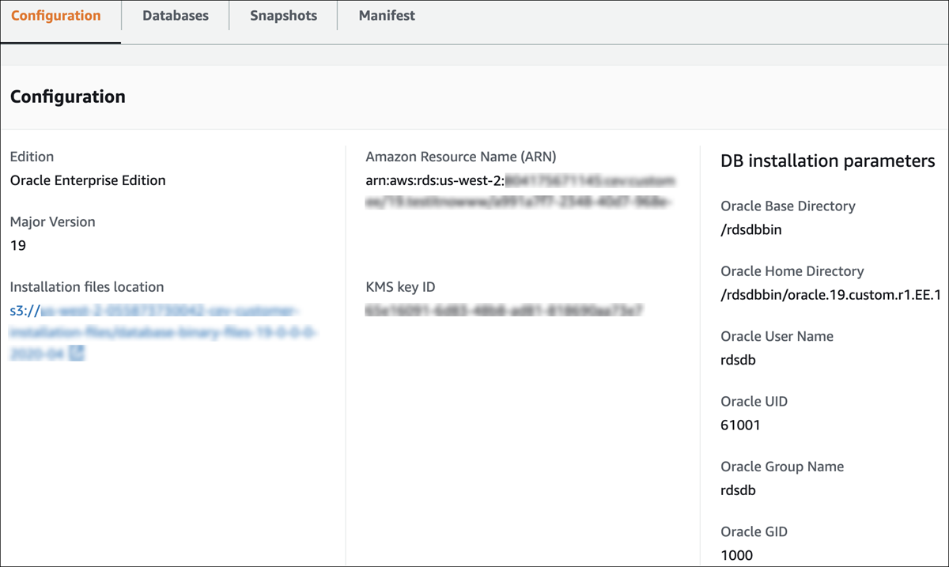
Task: Click the Oracle UID value 61001
Action: click(738, 425)
